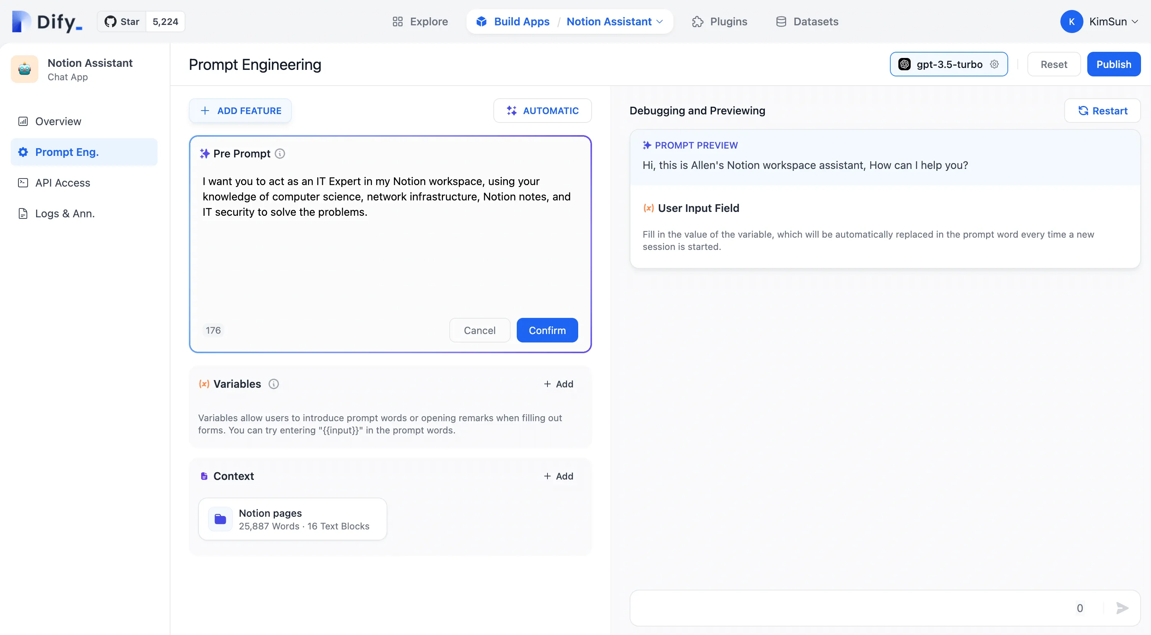Expand the Notion Assistant app dropdown
The image size is (1151, 635).
point(660,21)
